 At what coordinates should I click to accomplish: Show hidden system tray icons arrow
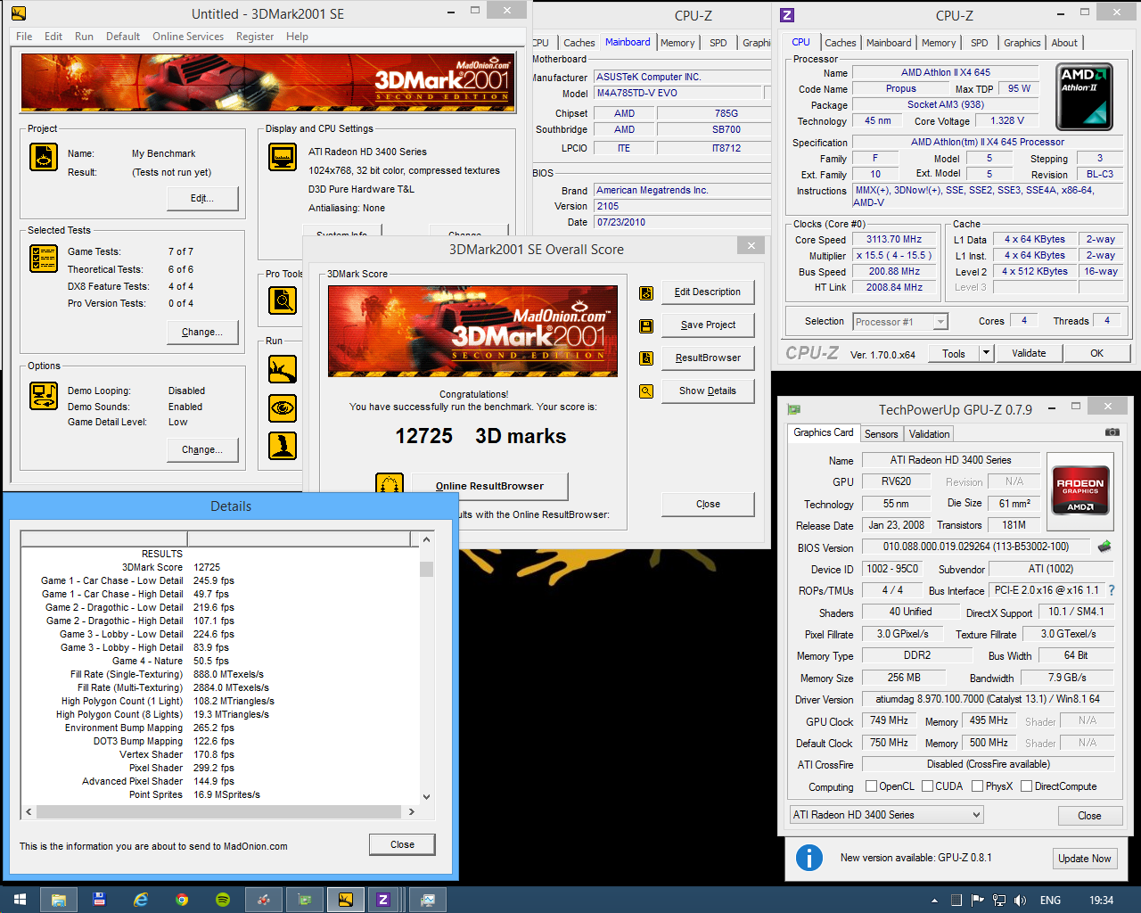(935, 901)
